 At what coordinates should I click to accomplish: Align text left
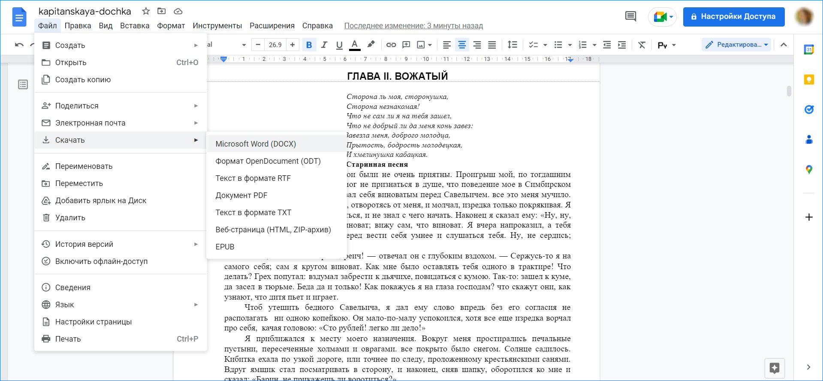tap(446, 45)
